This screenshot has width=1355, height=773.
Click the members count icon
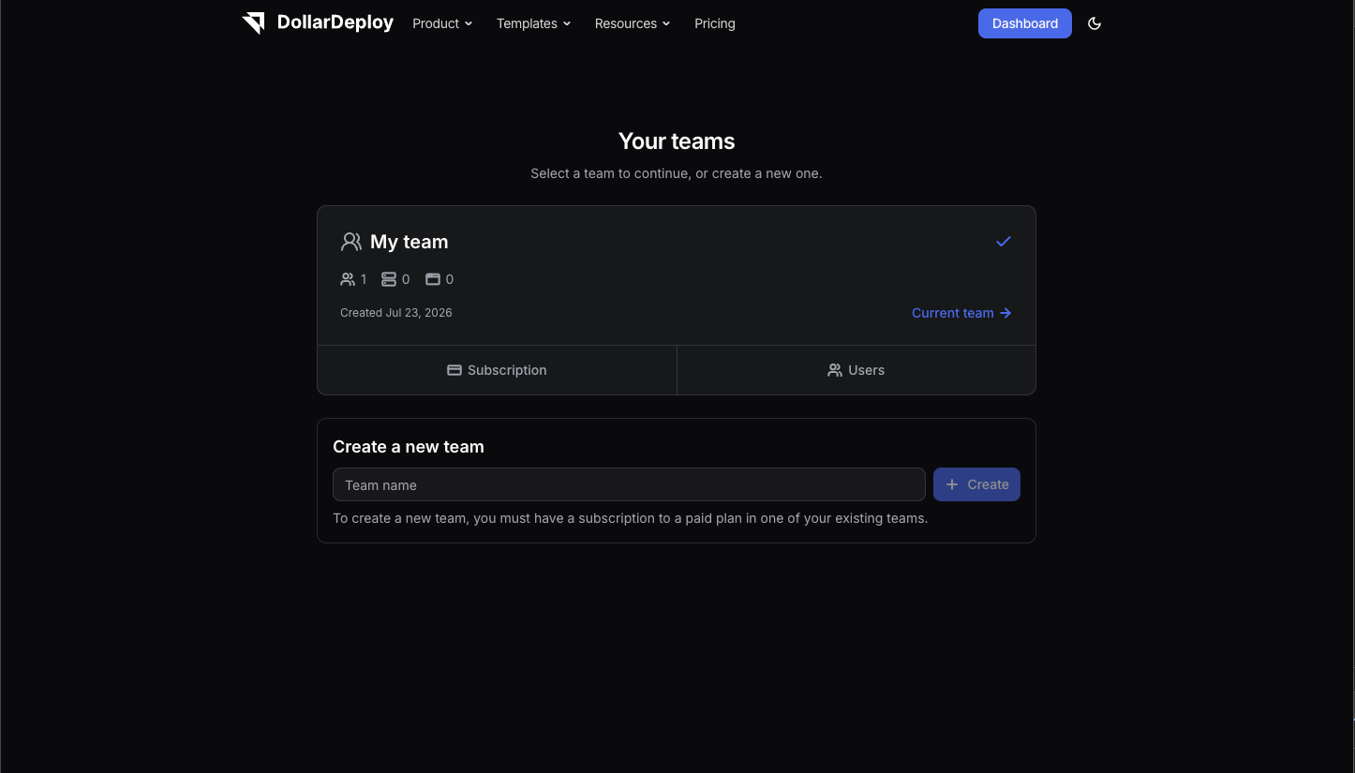[x=348, y=279]
